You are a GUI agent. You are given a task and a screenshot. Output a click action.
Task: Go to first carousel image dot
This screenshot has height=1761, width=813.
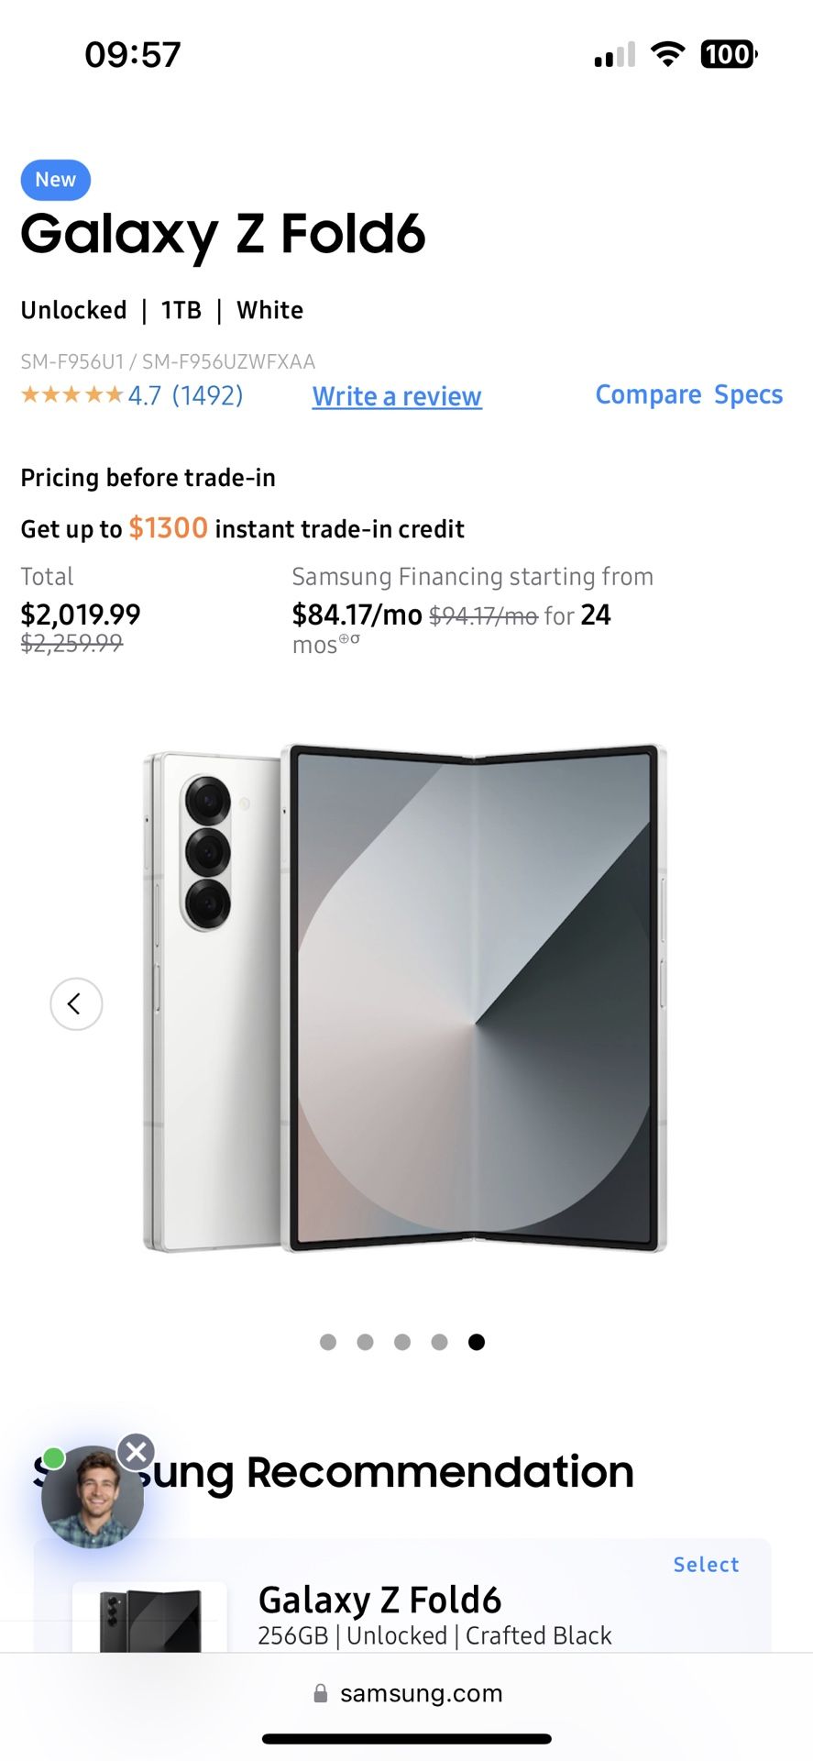pos(328,1342)
